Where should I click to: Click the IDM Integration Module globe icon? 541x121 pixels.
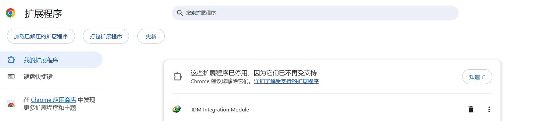tap(177, 109)
